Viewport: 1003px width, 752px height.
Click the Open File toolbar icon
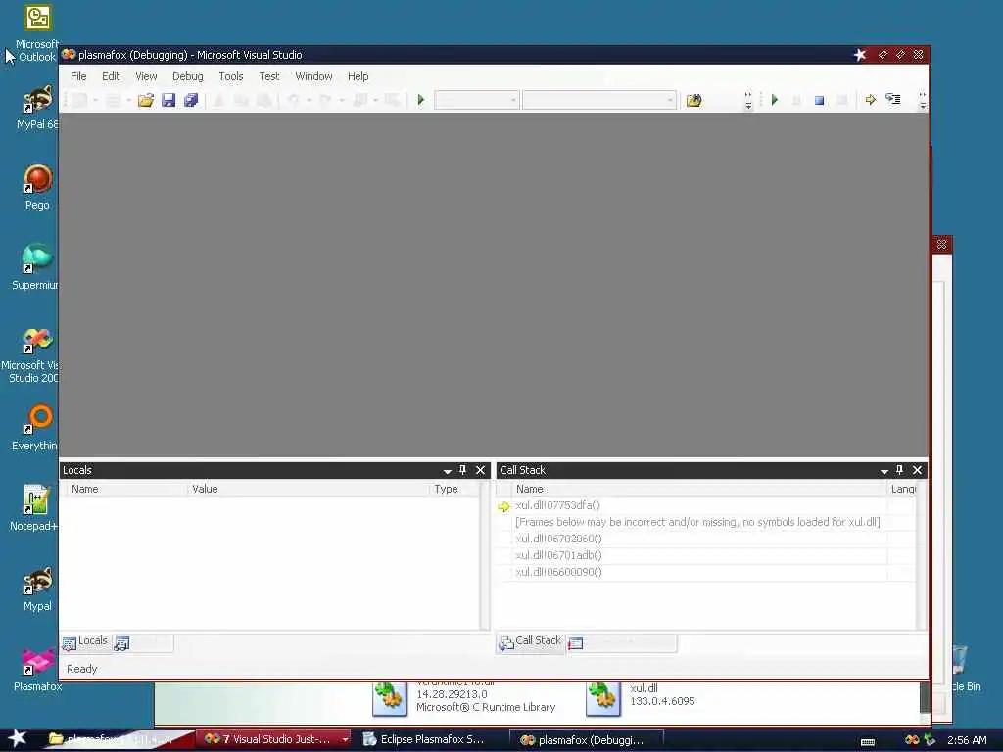coord(146,100)
